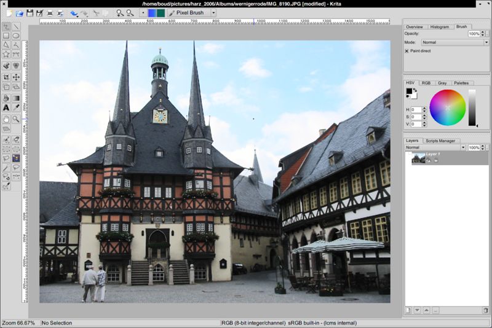Activate the Crop tool
The height and width of the screenshot is (328, 492).
click(6, 77)
